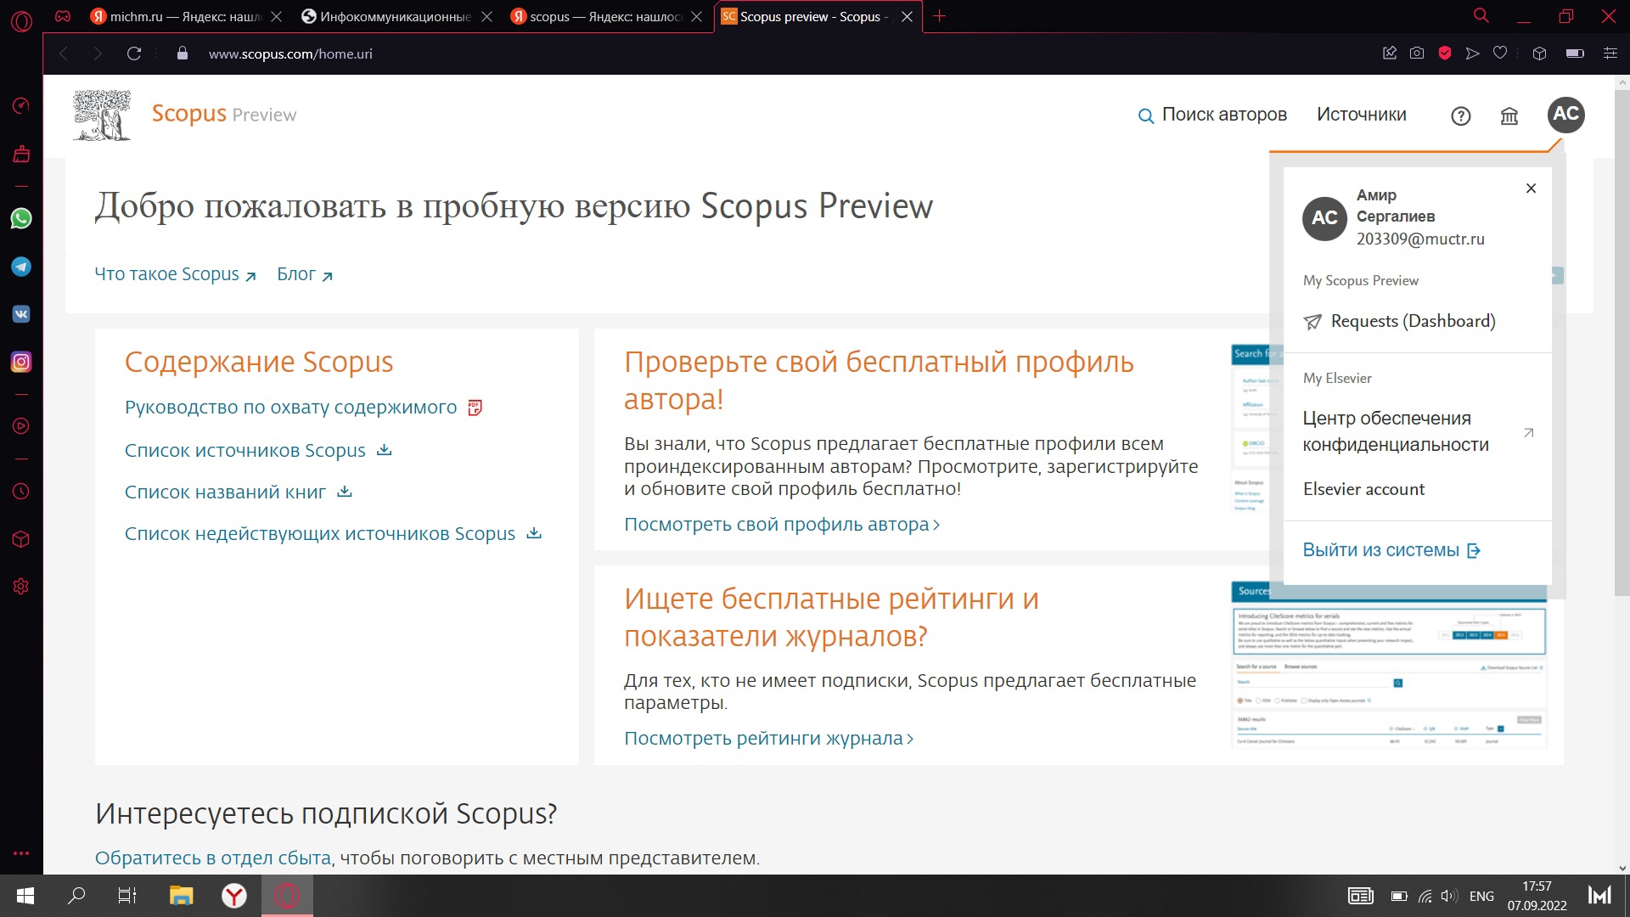Screen dimensions: 1630x917
Task: Open WhatsApp in the sidebar
Action: pyautogui.click(x=21, y=218)
